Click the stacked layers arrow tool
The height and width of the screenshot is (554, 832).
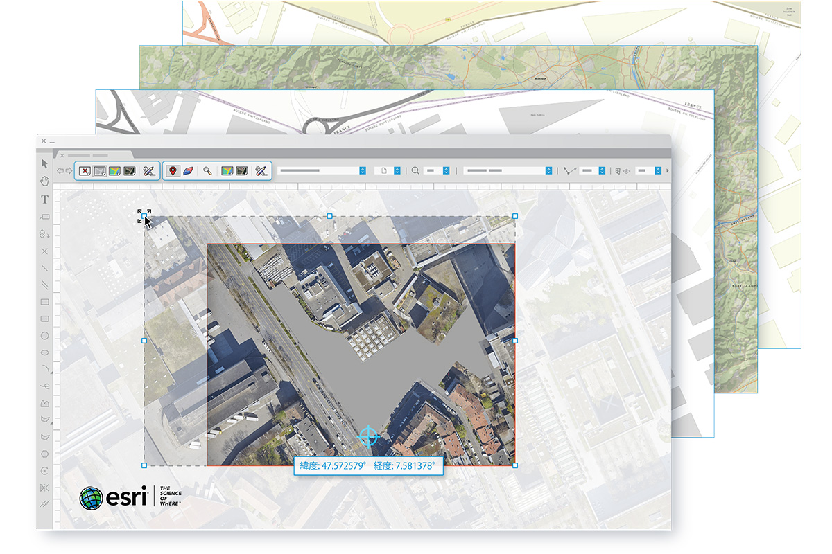pyautogui.click(x=45, y=234)
